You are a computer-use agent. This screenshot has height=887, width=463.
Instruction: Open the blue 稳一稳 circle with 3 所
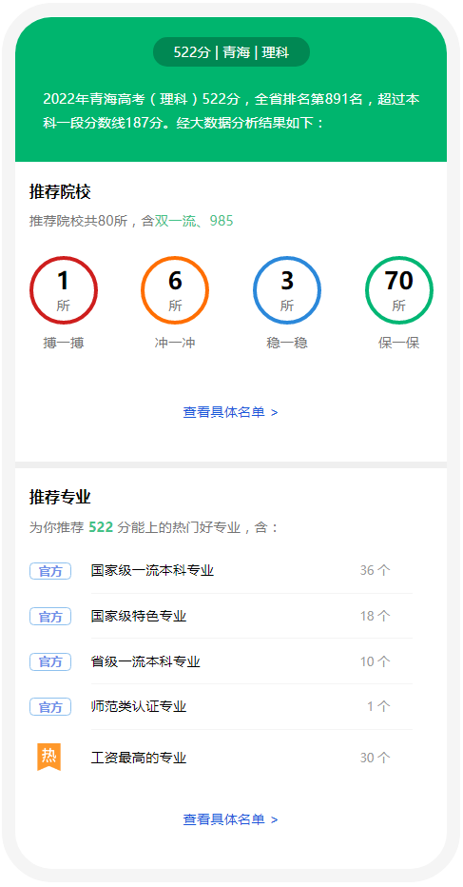[x=287, y=290]
